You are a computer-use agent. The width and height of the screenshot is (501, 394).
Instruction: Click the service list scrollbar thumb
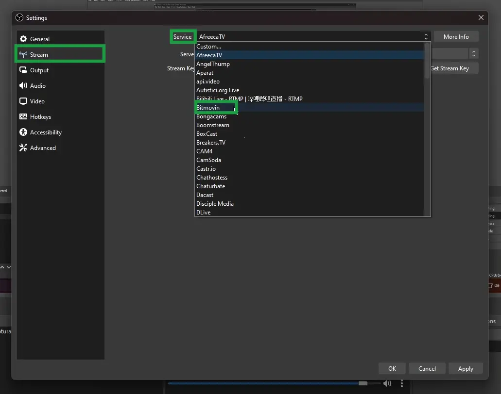(x=427, y=61)
